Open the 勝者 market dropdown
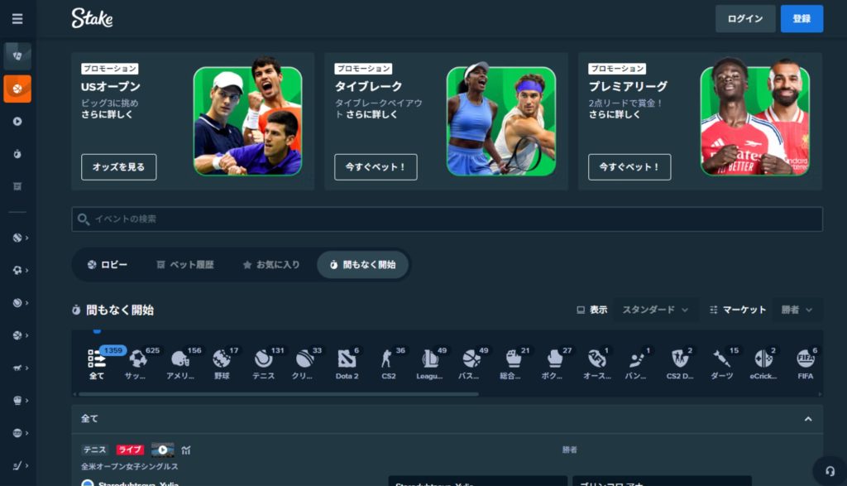Screen dimensions: 847x486 coord(797,310)
